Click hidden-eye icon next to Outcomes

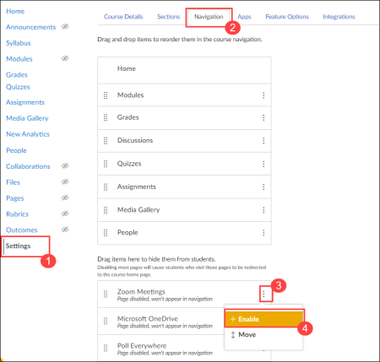[65, 230]
